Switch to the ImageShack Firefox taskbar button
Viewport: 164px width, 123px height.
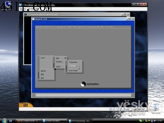coord(29,121)
